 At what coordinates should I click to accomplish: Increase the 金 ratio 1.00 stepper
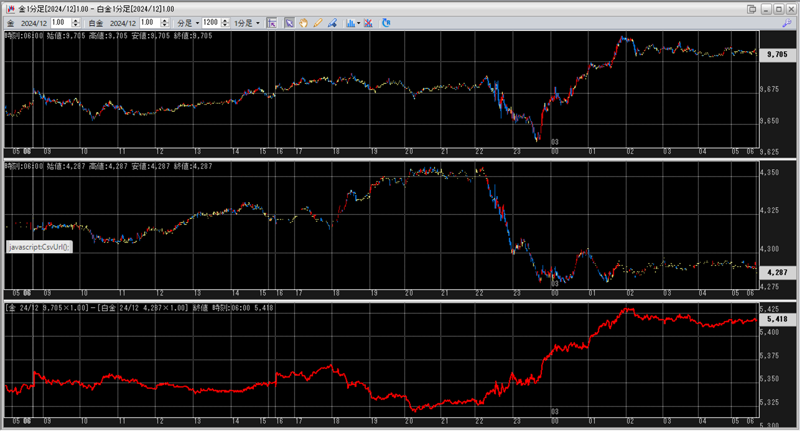76,21
